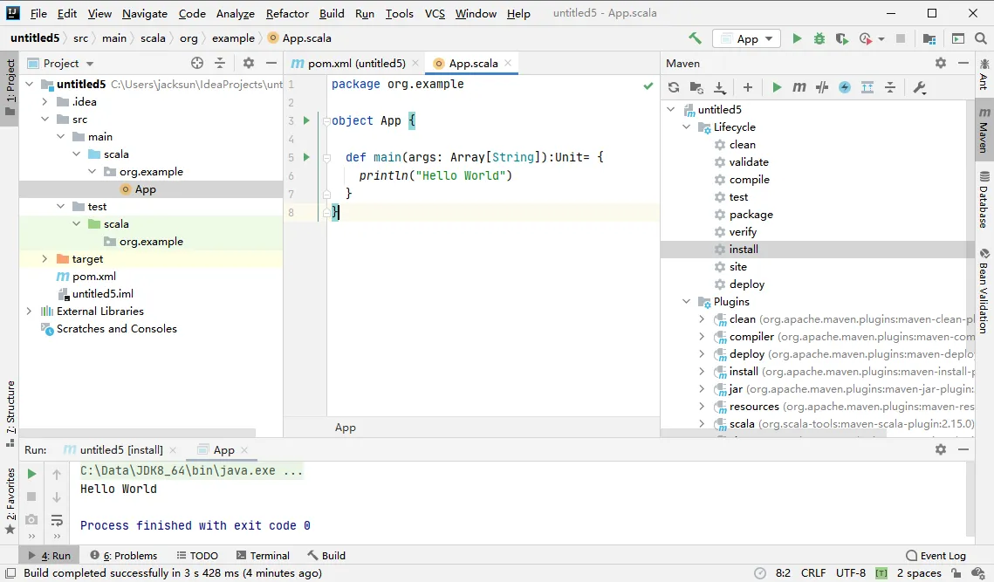994x582 pixels.
Task: Toggle tool window bars in status corner
Action: click(x=10, y=573)
